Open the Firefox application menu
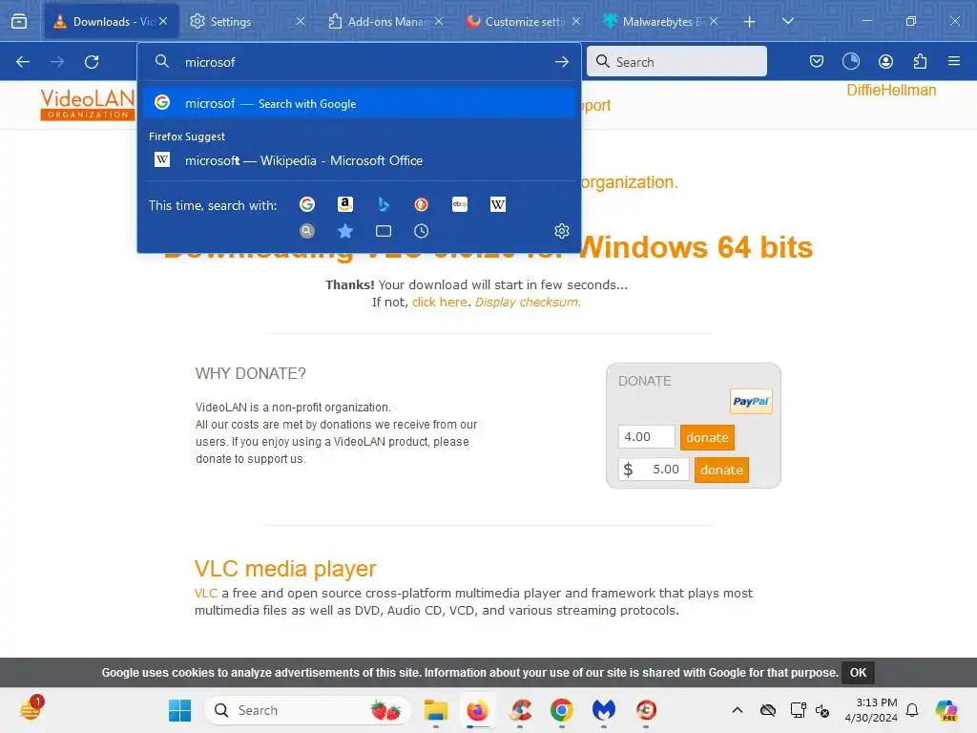 (x=954, y=61)
